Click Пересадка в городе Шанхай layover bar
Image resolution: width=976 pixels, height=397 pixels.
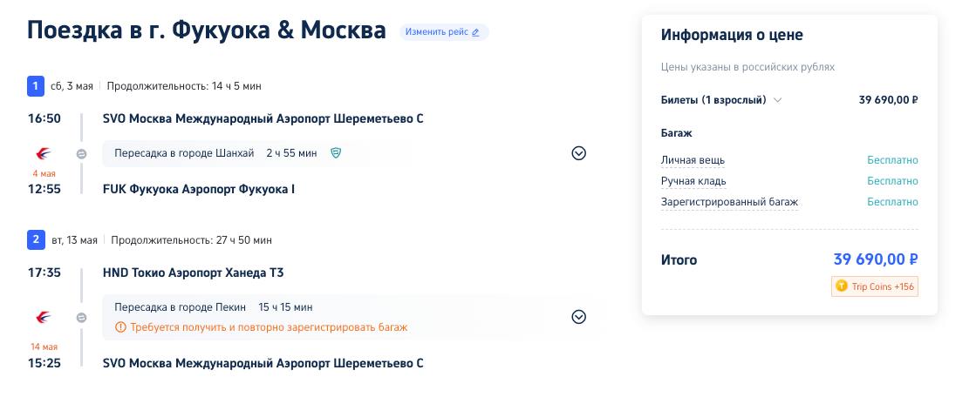click(256, 153)
